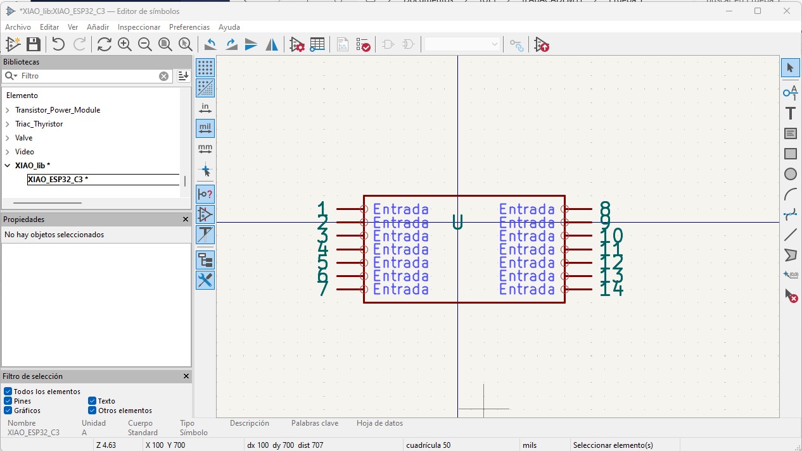Open the unit selection dropdown

coord(462,44)
